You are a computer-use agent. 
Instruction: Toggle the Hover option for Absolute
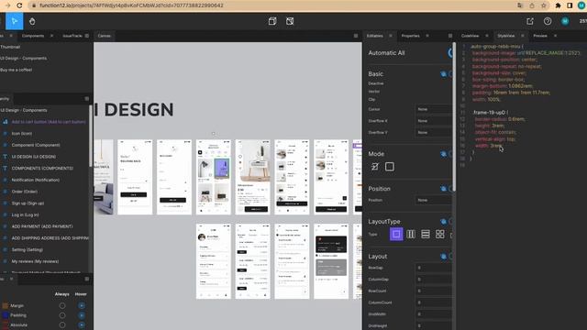82,325
